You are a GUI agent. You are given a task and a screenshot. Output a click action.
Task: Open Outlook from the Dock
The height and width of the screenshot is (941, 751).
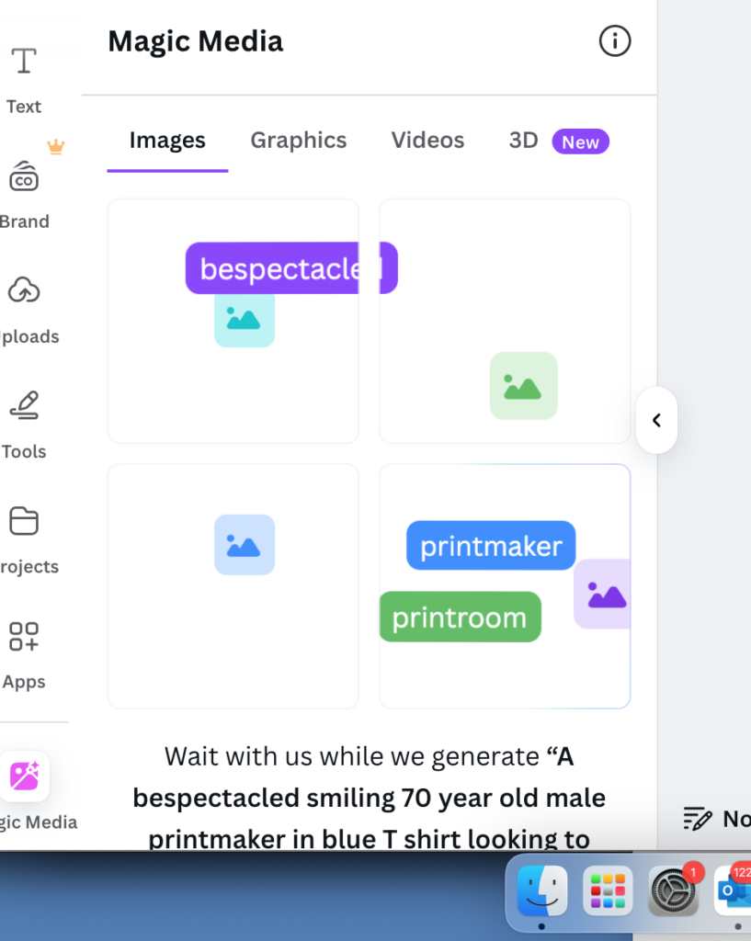click(733, 890)
